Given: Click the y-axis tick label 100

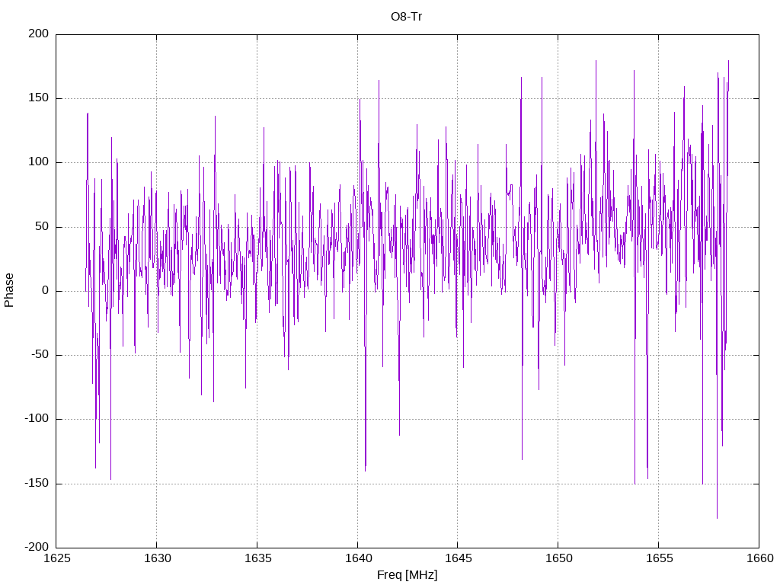Looking at the screenshot, I should click(x=39, y=162).
